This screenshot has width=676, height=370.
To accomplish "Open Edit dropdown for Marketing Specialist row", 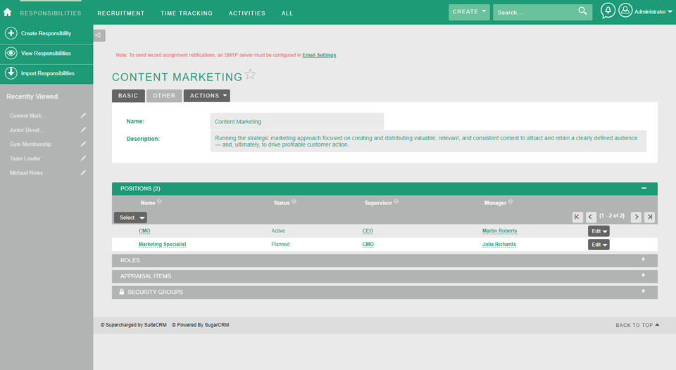I will pos(605,245).
